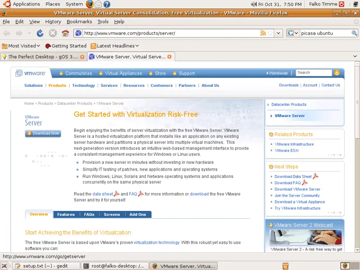360x270 pixels.
Task: Click the Solutions navigation link
Action: (33, 85)
